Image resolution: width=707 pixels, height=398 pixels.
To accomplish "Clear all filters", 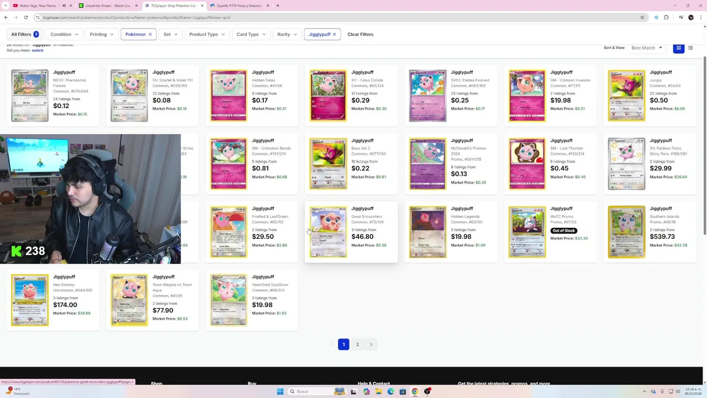I will [360, 34].
